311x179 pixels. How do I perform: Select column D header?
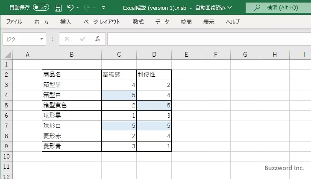click(x=154, y=55)
